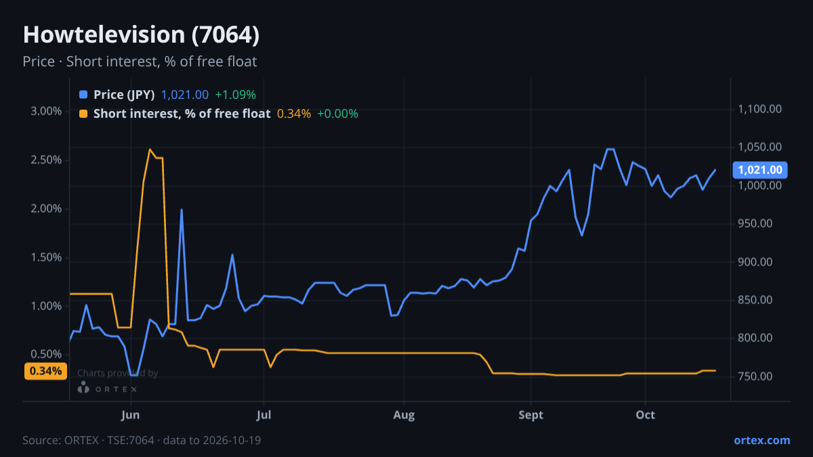This screenshot has width=813, height=457.
Task: Click the orange Short interest legend swatch
Action: tap(83, 114)
